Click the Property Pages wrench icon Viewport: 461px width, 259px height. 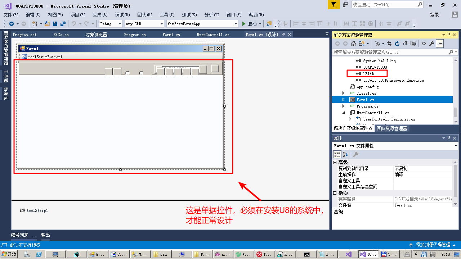(355, 154)
